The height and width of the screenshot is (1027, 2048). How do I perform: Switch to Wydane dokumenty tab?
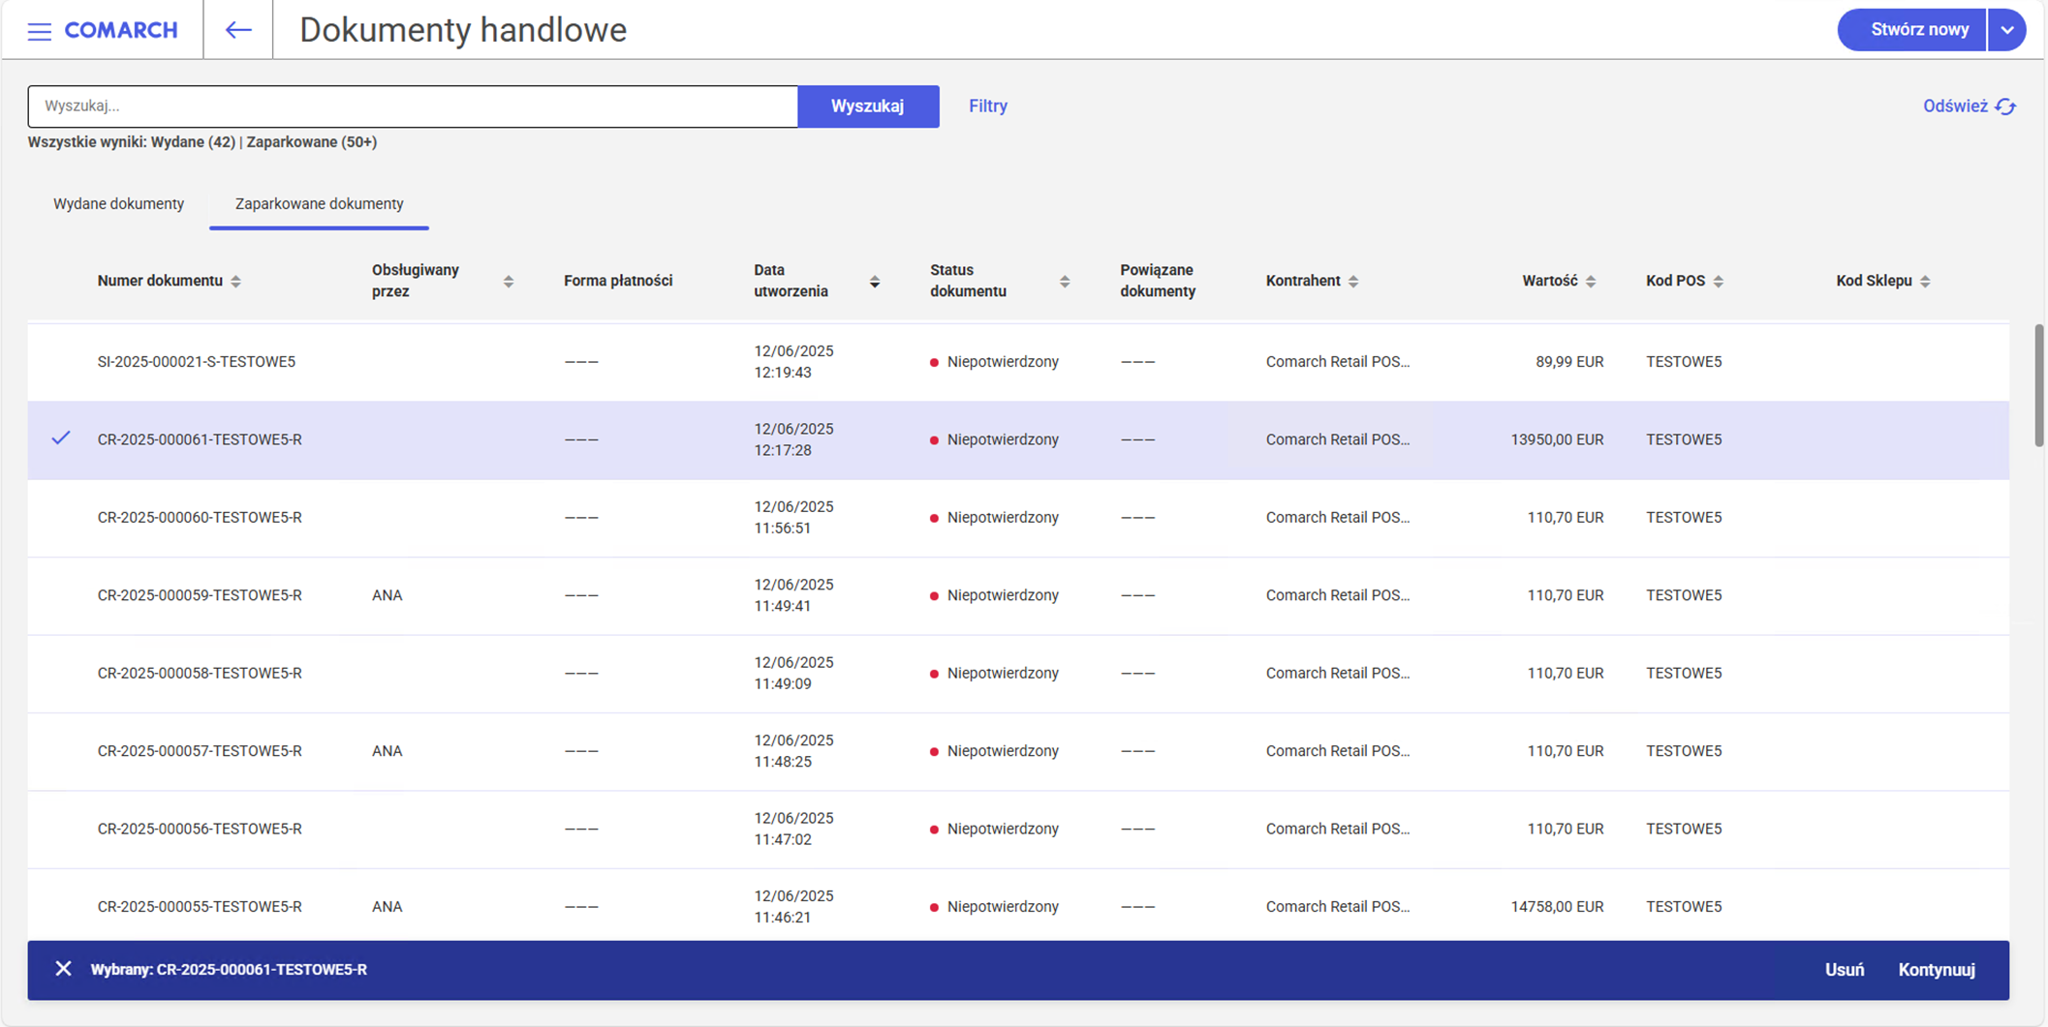tap(118, 203)
